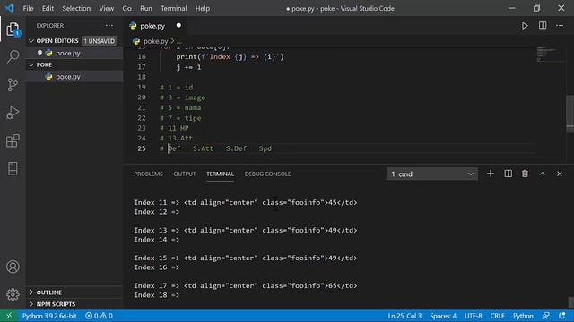574x322 pixels.
Task: Change indentation via Spaces: 4
Action: tap(443, 316)
